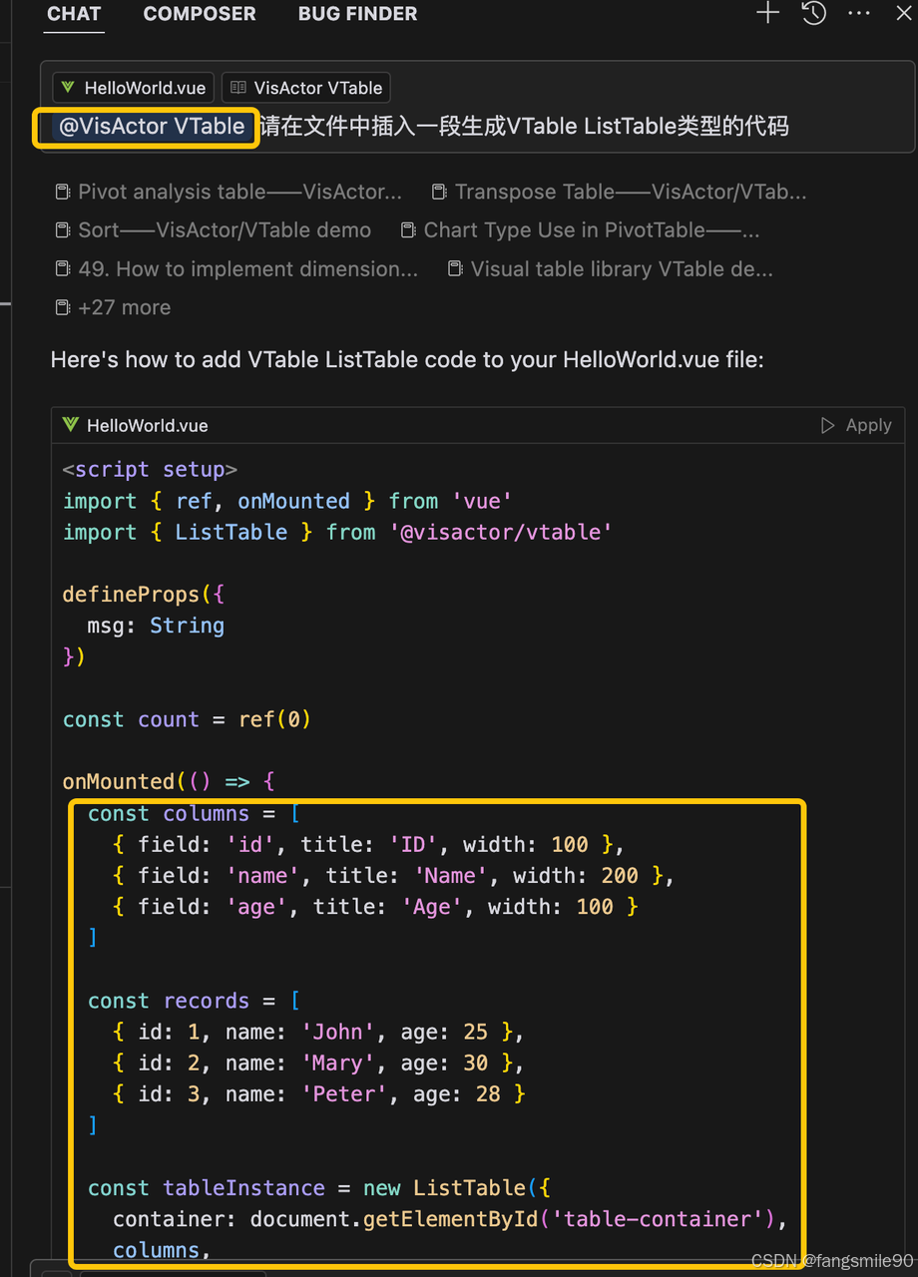Viewport: 918px width, 1277px height.
Task: Click the "name: 'Peter'" record line
Action: pyautogui.click(x=319, y=1094)
